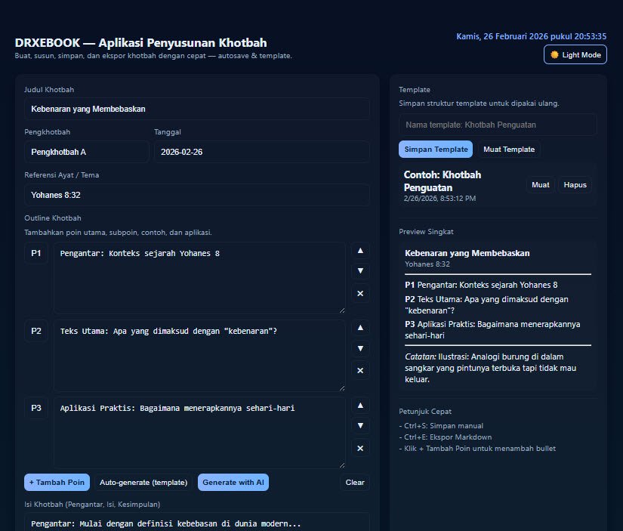The image size is (623, 531).
Task: Toggle Light Mode theme
Action: [575, 55]
